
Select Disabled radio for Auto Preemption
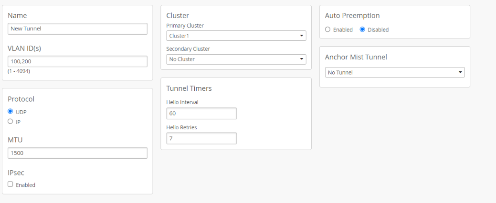[362, 29]
